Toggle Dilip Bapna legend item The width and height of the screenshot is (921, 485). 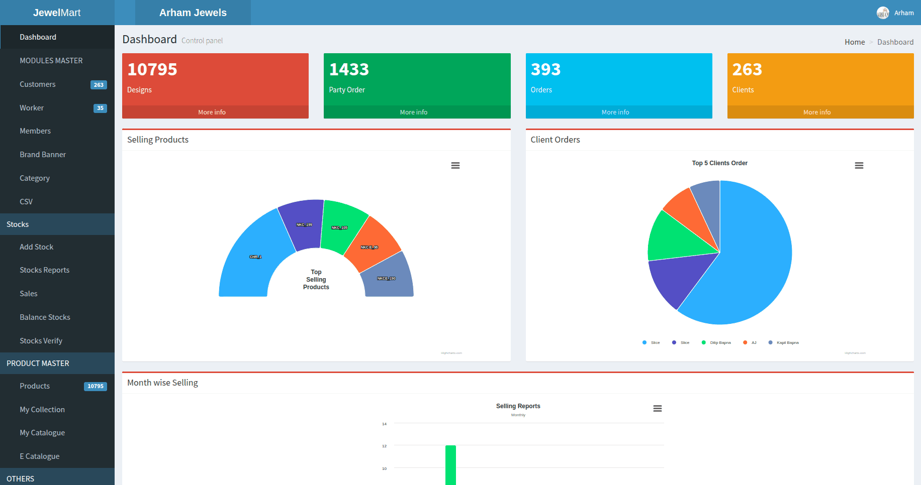tap(716, 342)
